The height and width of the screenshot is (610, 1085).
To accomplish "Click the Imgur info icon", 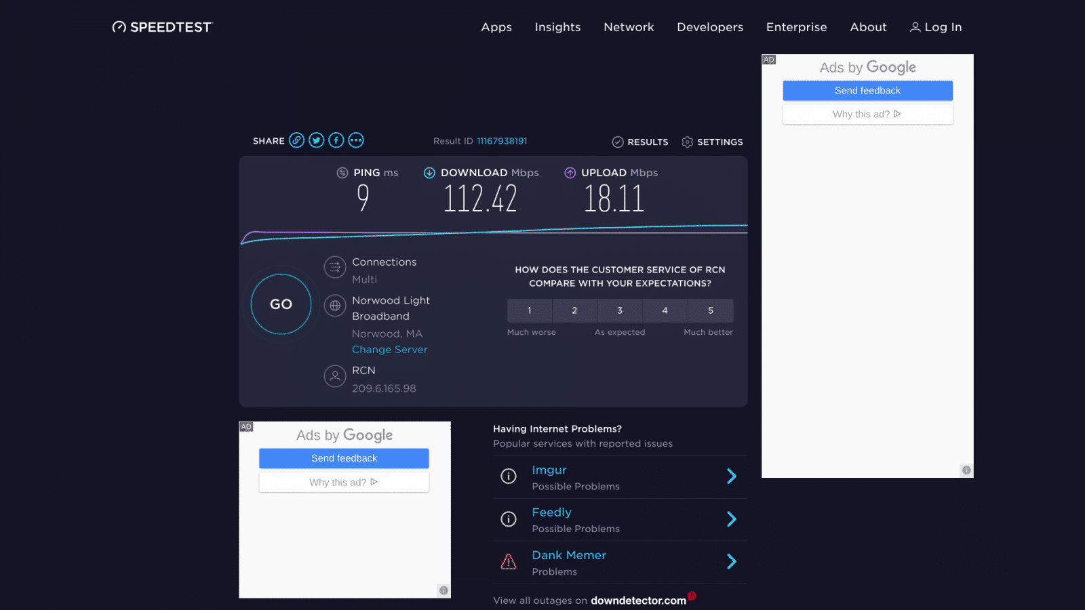I will [x=509, y=476].
